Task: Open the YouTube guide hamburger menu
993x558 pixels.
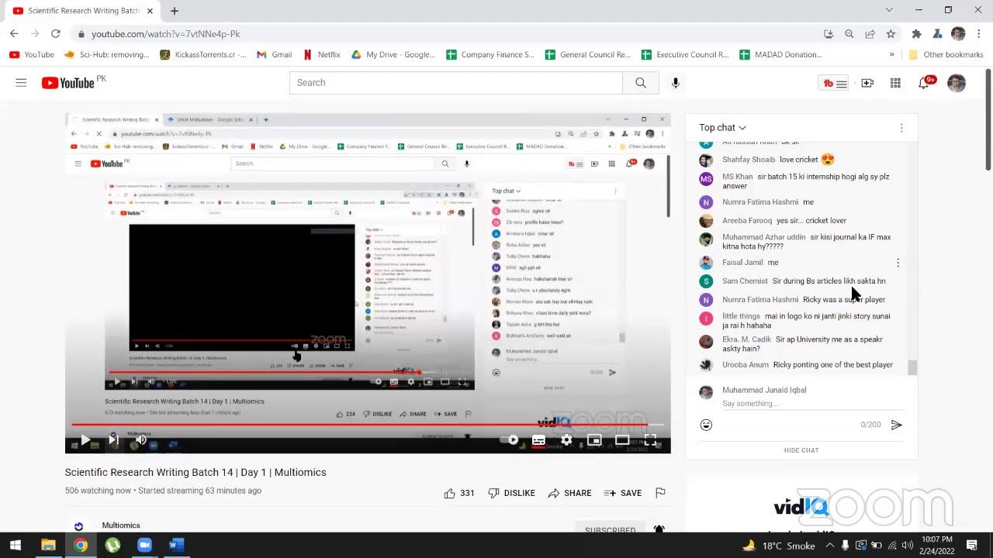Action: (x=21, y=83)
